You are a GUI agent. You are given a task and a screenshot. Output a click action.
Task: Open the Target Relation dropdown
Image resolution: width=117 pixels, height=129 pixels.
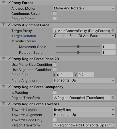pyautogui.click(x=84, y=36)
